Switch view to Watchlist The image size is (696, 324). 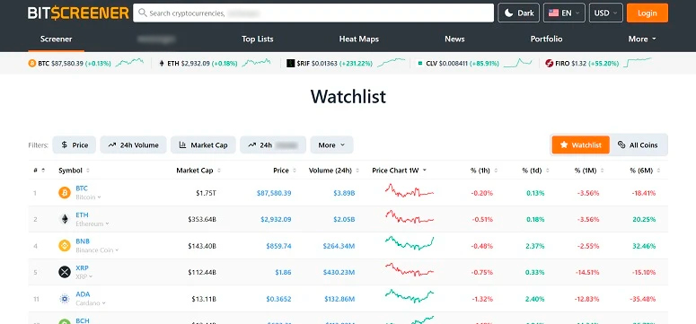pos(580,145)
